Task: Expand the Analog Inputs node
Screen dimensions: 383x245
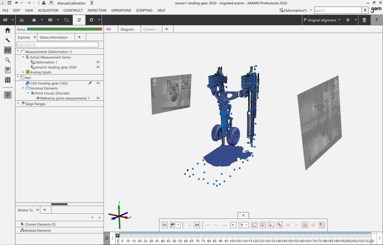Action: (x=23, y=72)
